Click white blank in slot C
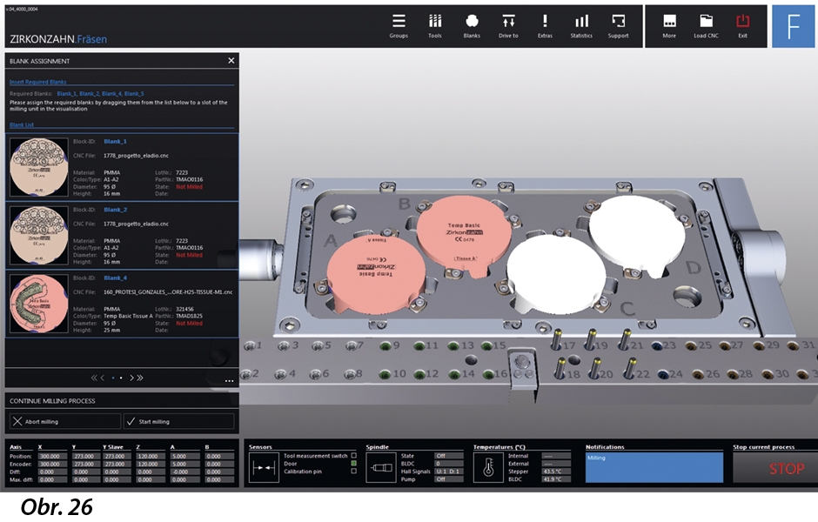The height and width of the screenshot is (522, 818). 556,274
